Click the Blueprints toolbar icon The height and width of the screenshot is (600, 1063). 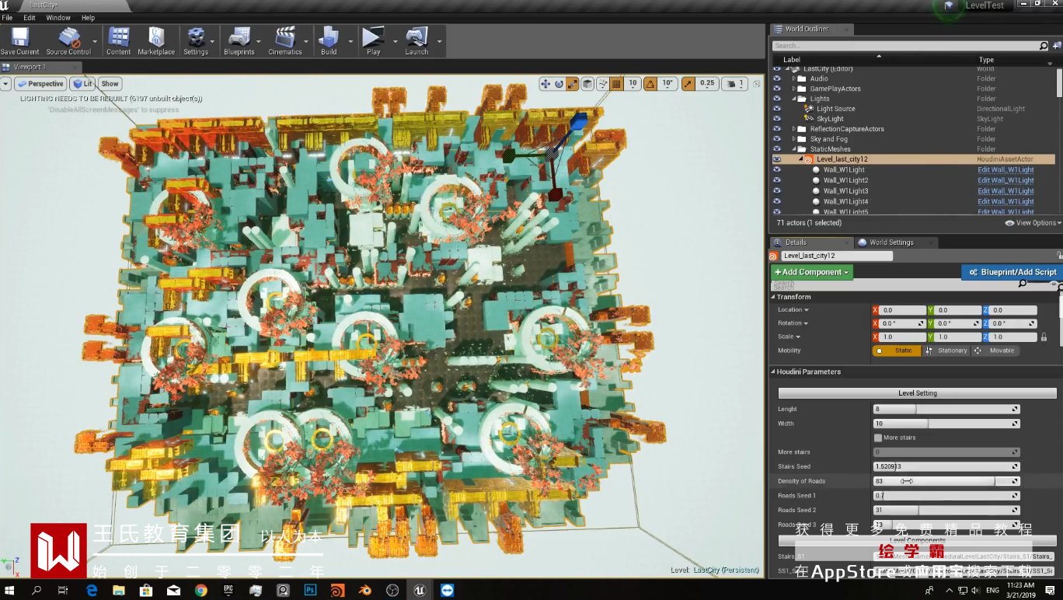239,38
